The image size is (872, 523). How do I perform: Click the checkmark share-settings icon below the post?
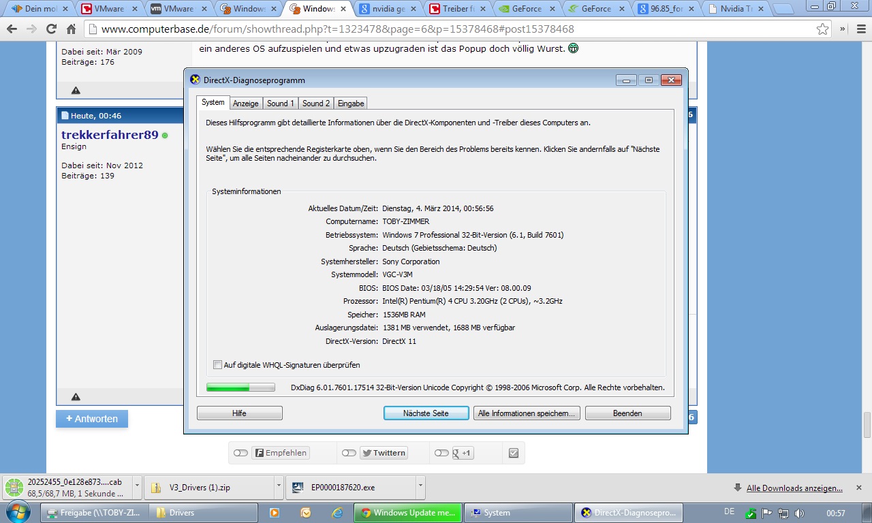[514, 453]
